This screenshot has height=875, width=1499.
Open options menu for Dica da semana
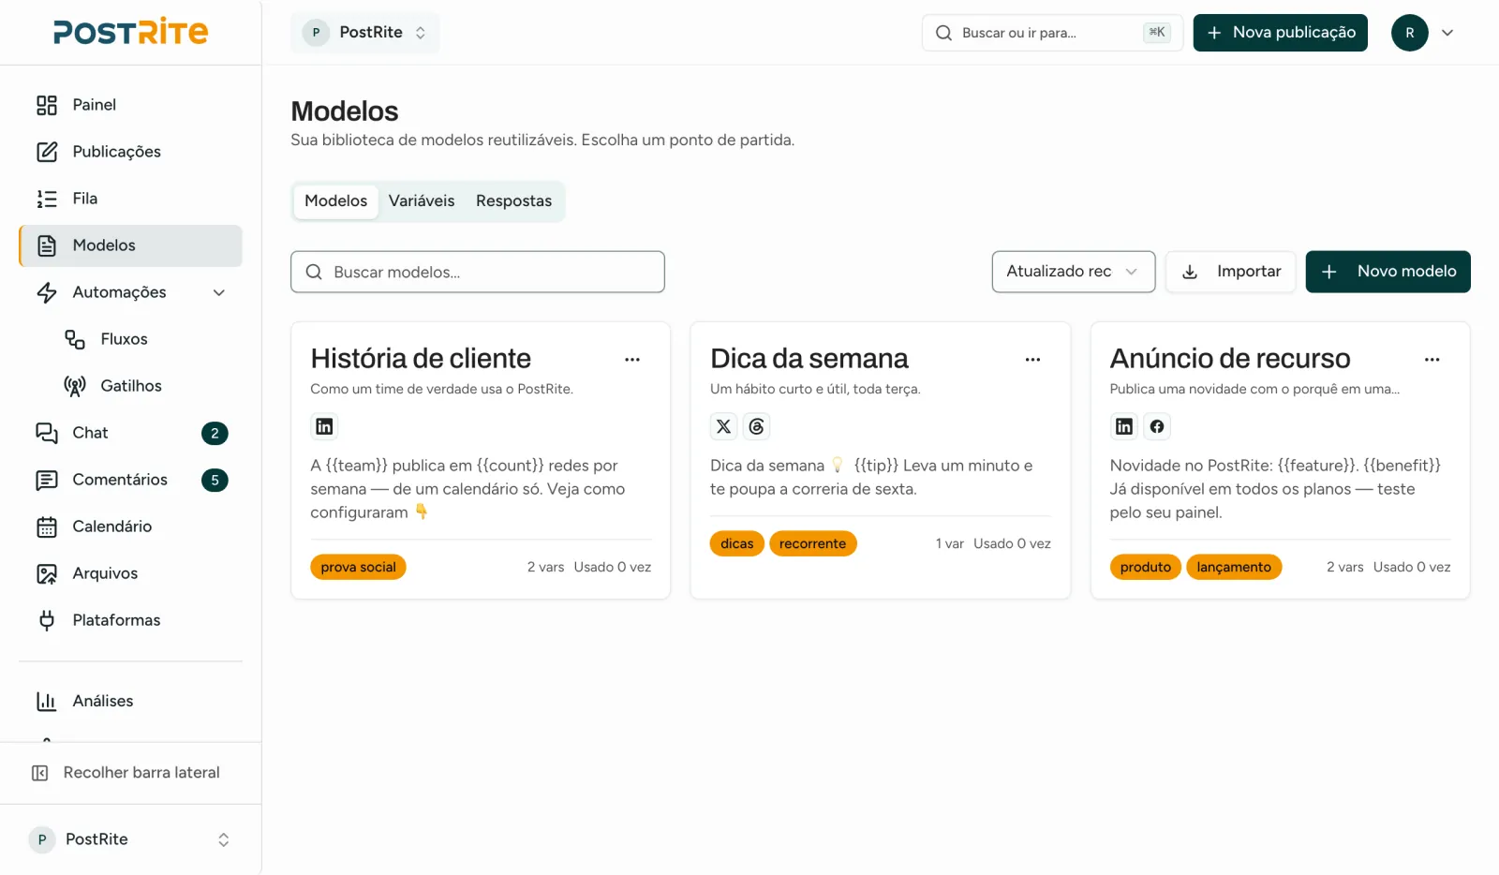(x=1032, y=360)
